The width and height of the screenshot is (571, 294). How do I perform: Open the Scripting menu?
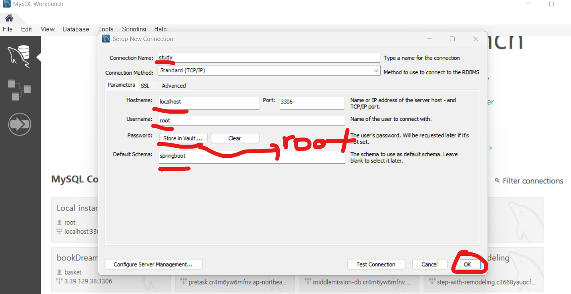coord(134,29)
